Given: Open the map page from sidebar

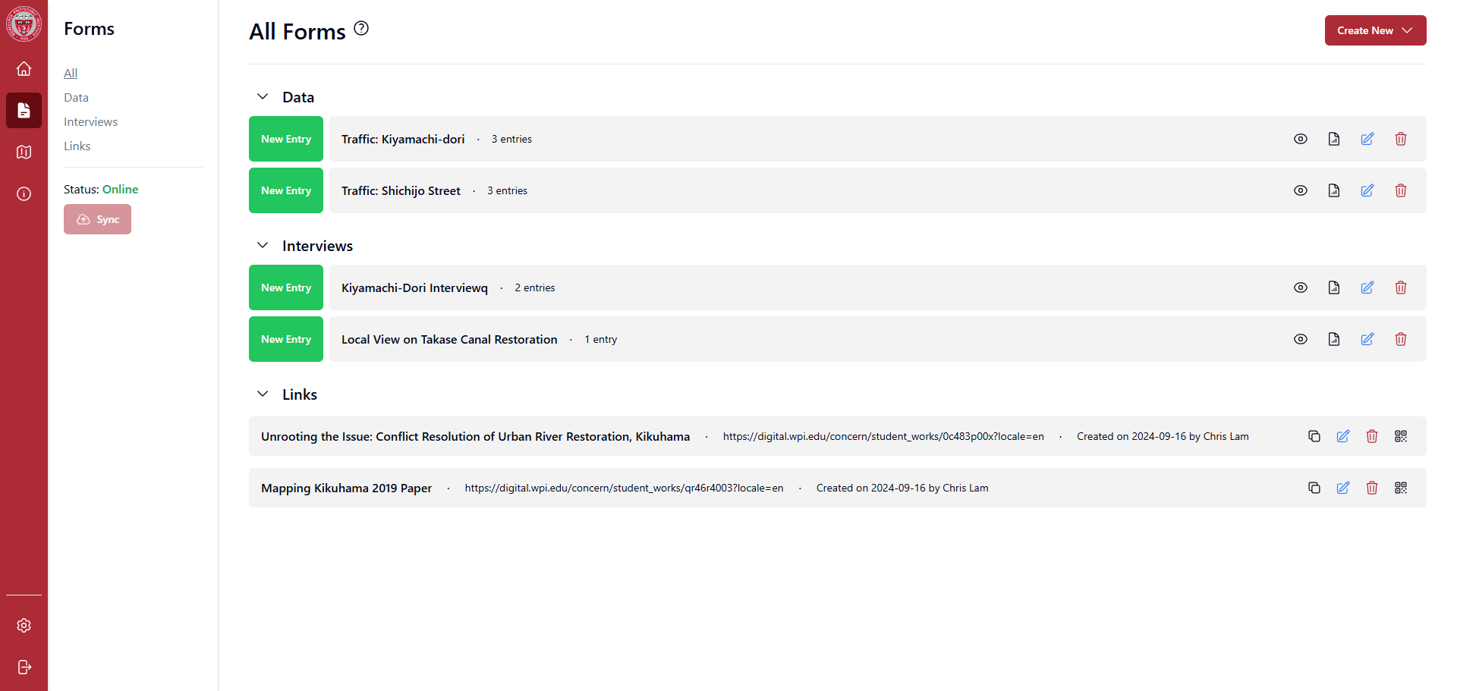Looking at the screenshot, I should click(24, 152).
